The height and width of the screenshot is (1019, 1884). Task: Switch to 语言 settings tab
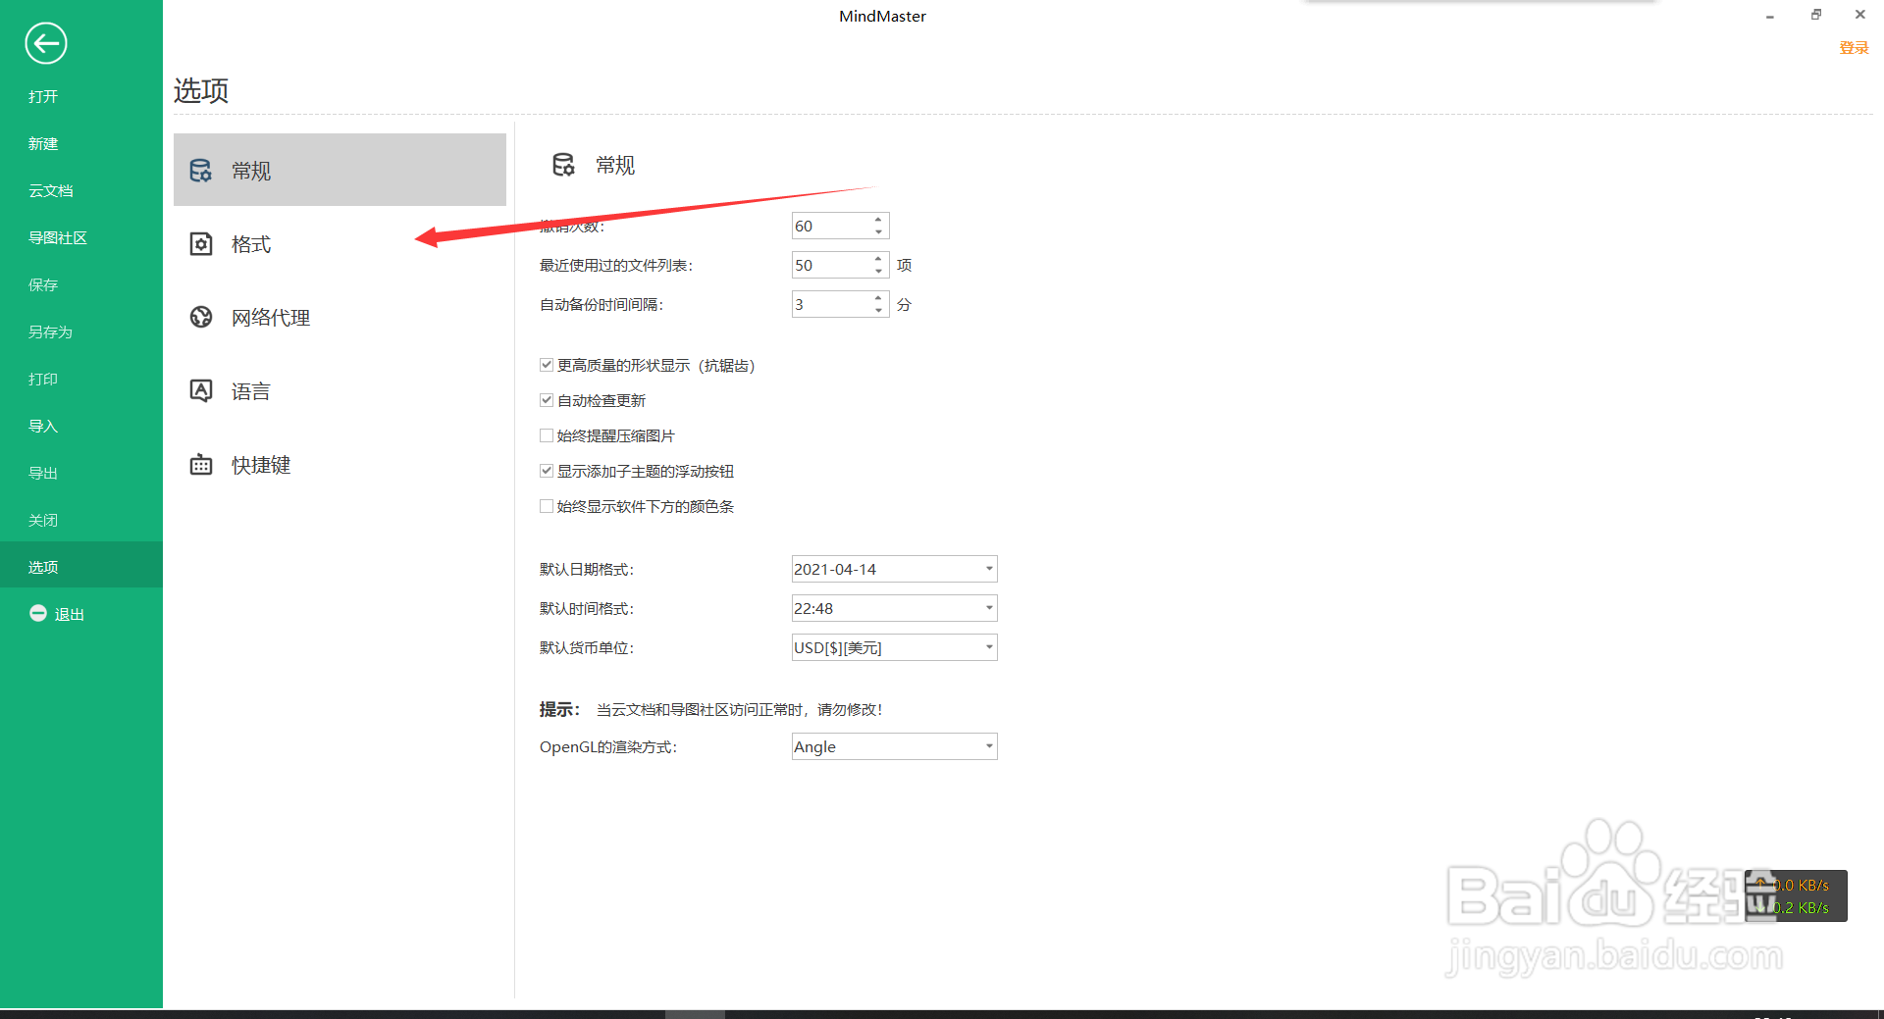(x=340, y=390)
